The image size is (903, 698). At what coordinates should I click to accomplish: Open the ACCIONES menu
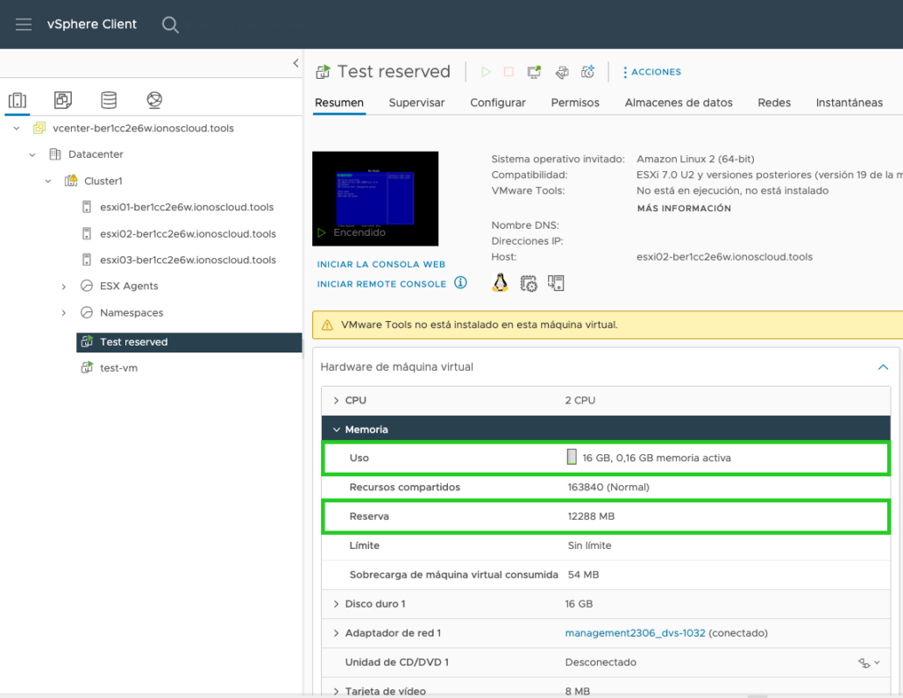[652, 72]
